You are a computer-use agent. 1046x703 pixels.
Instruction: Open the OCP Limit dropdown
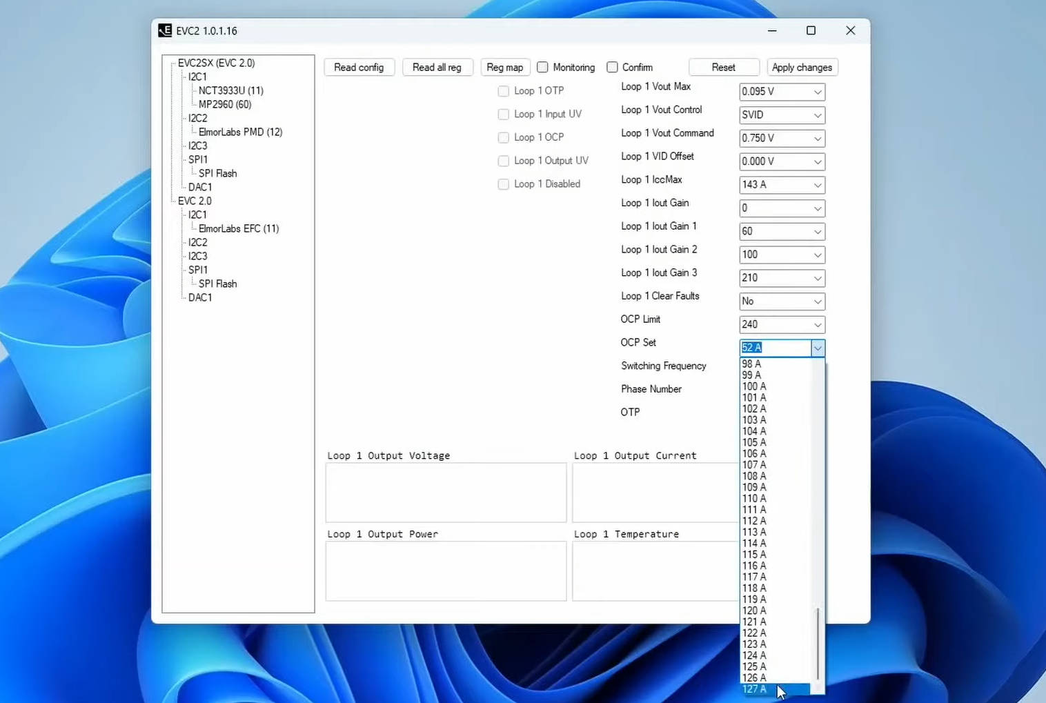coord(782,324)
